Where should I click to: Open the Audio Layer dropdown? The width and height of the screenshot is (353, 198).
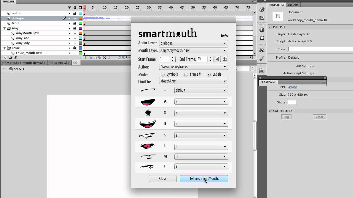pyautogui.click(x=194, y=43)
